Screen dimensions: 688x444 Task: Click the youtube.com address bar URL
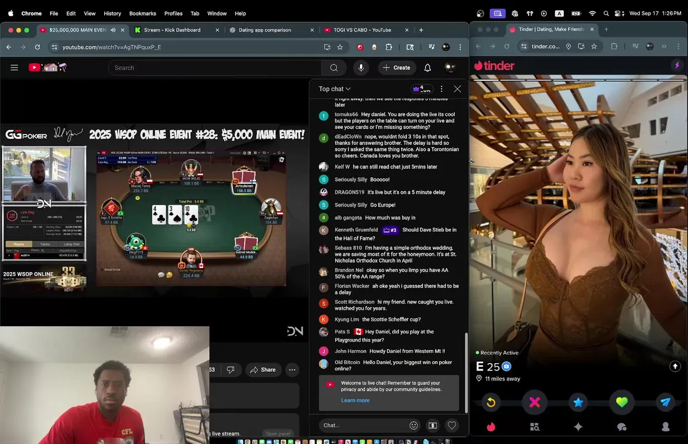[x=111, y=47]
